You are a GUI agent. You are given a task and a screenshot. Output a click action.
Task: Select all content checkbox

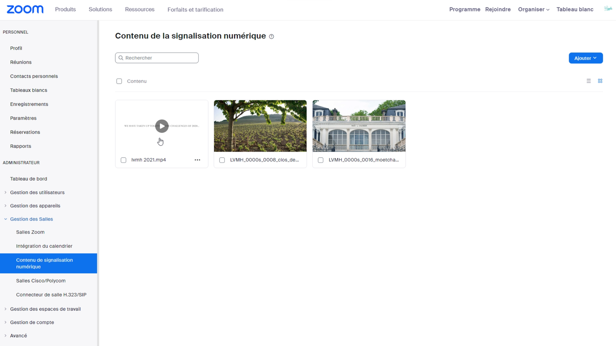coord(119,81)
